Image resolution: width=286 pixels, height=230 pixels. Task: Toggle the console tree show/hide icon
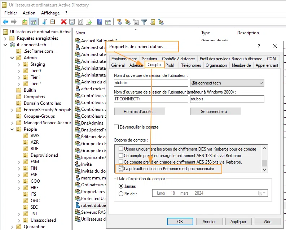tap(34, 22)
